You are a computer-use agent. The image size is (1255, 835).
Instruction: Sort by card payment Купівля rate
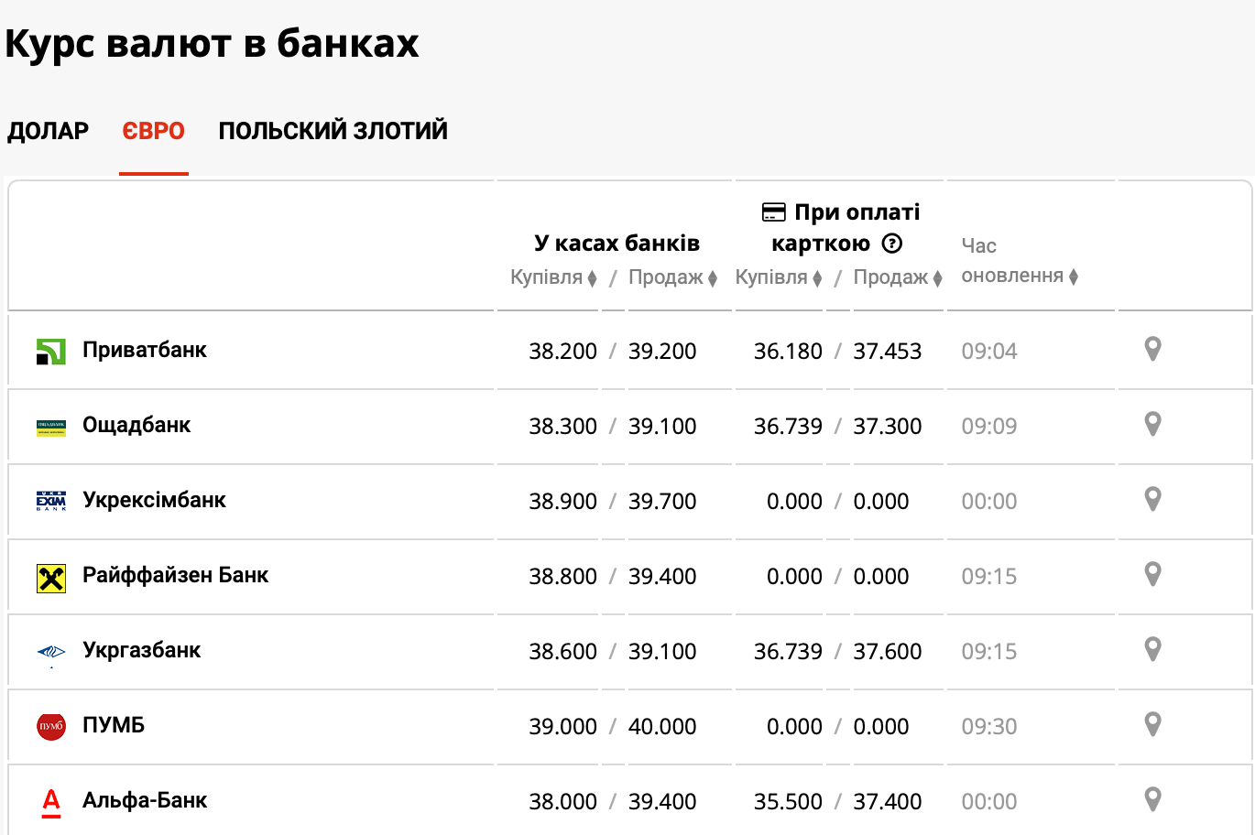(779, 277)
